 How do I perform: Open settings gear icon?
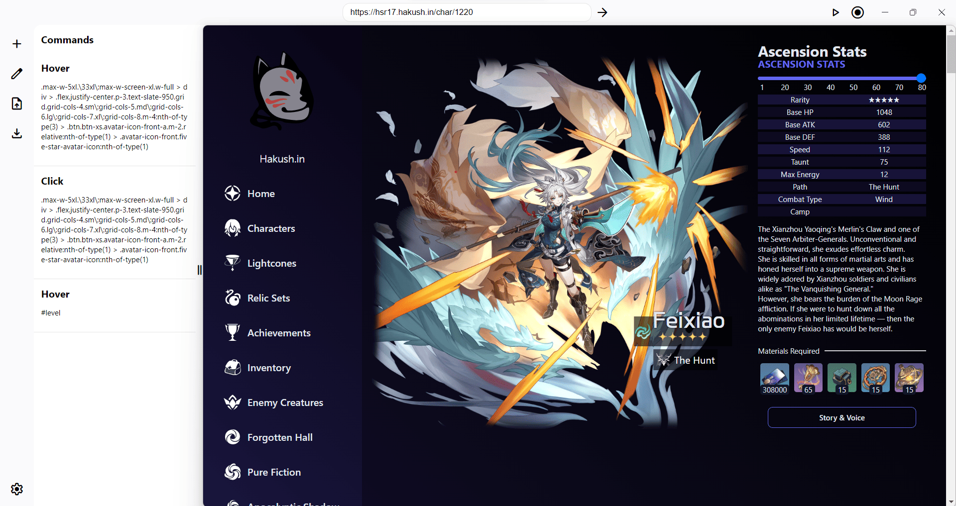coord(17,489)
